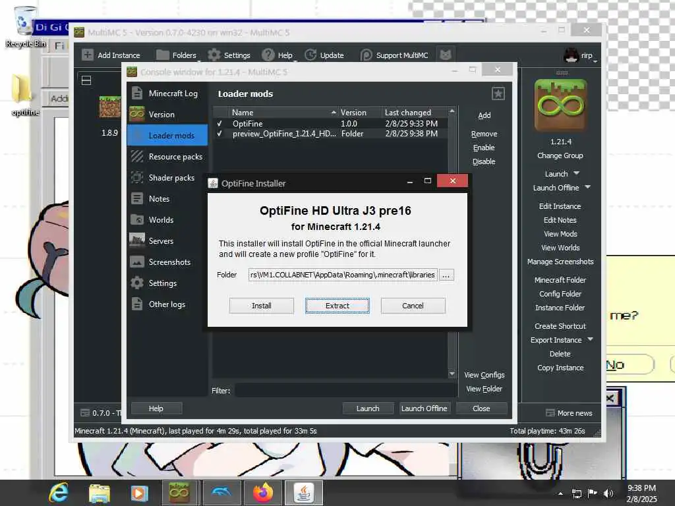Click the star icon in Loader mods header
The height and width of the screenshot is (506, 675).
point(498,94)
